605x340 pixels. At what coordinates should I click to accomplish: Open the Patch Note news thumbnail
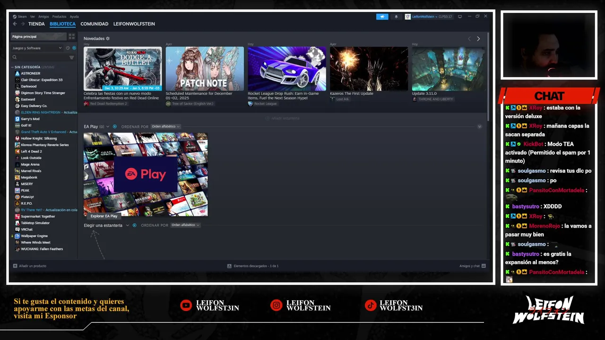click(x=205, y=68)
